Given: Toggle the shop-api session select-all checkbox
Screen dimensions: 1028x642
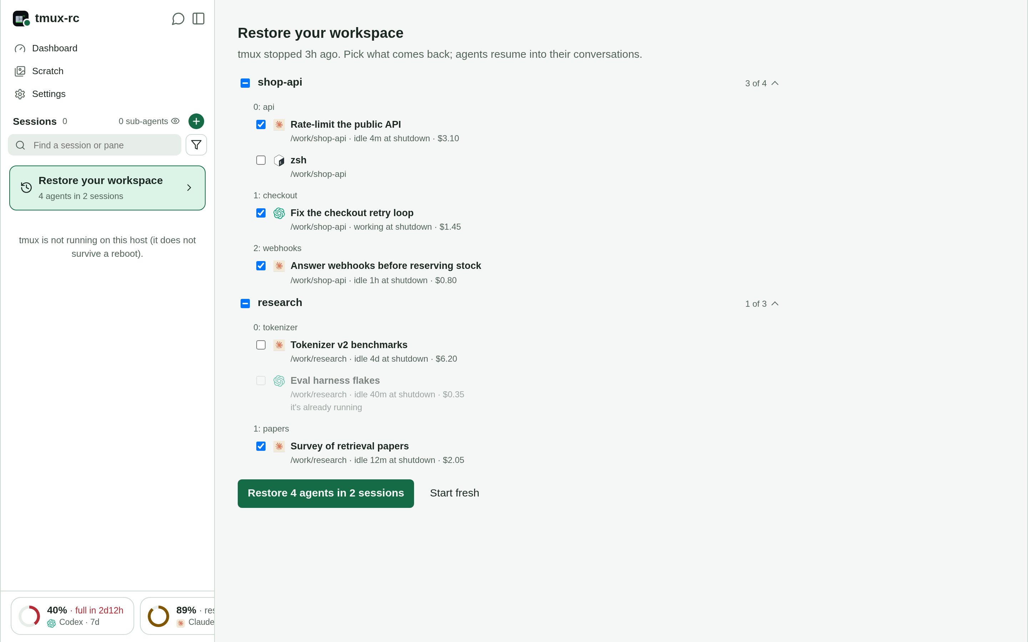Looking at the screenshot, I should 245,83.
